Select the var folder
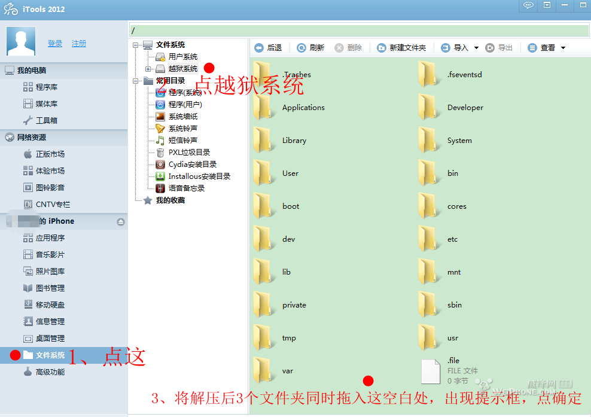 click(273, 370)
